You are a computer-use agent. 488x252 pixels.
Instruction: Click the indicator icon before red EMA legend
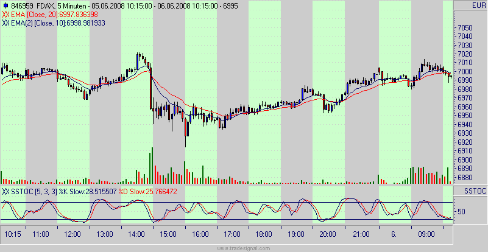point(5,15)
